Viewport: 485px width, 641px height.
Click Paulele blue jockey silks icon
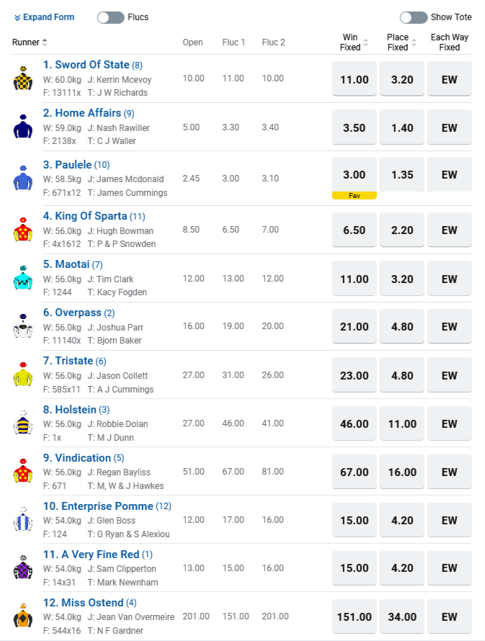pos(23,178)
